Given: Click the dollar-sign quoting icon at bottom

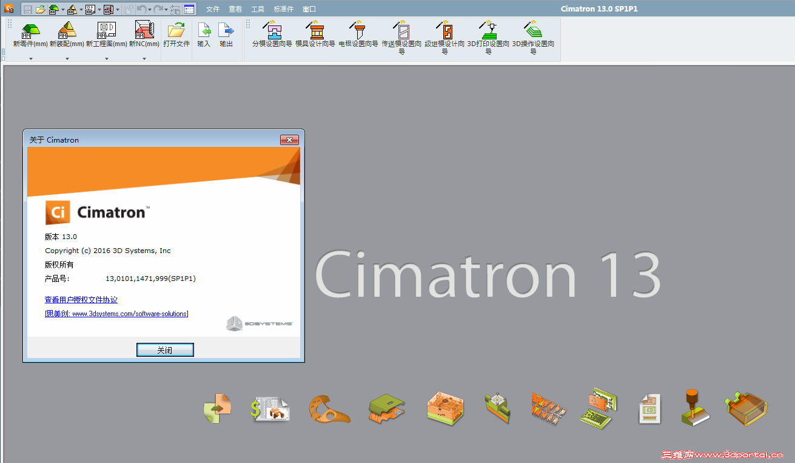Looking at the screenshot, I should pyautogui.click(x=270, y=408).
